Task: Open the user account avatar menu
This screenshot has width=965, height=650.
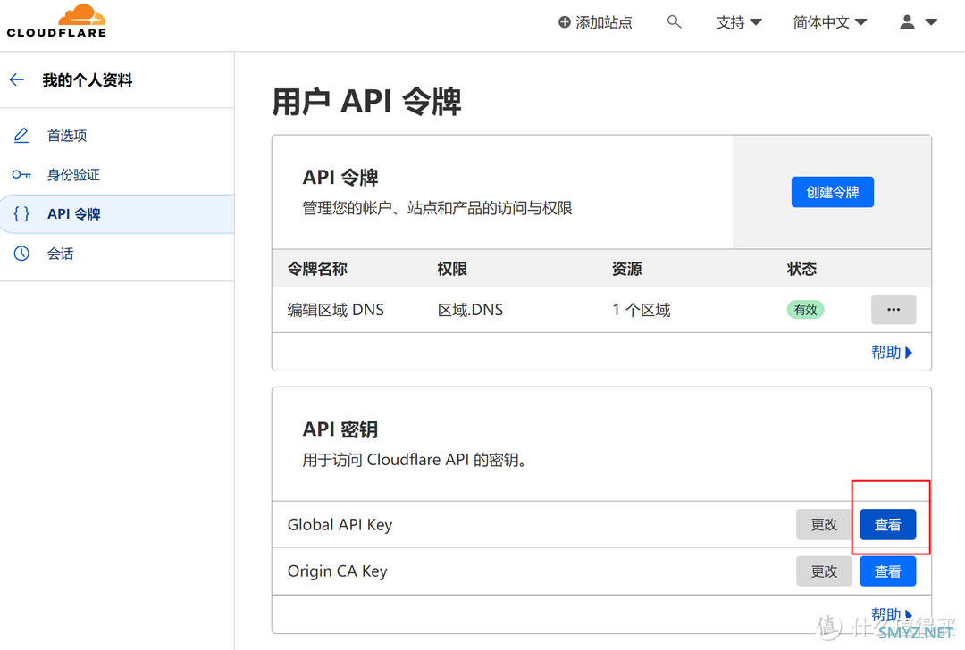Action: tap(918, 22)
